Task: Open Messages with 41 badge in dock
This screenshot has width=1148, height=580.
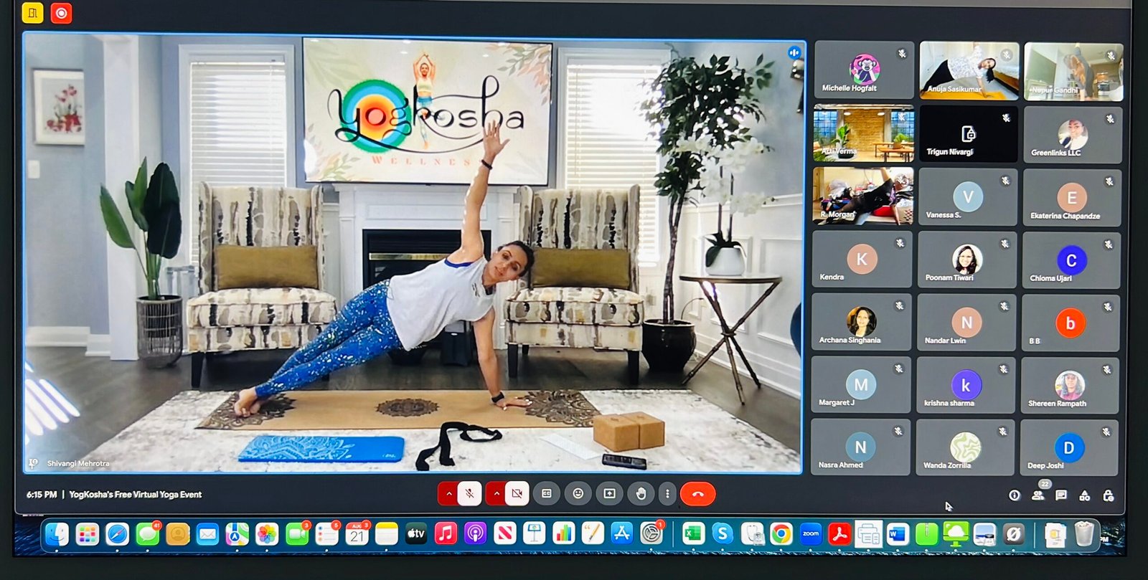Action: click(147, 534)
